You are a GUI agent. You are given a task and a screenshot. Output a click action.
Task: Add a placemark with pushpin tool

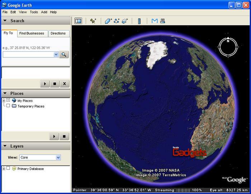(93, 21)
